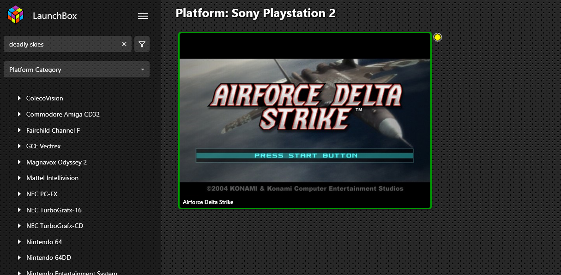Click the Platform: Sony Playstation 2 heading

point(256,13)
